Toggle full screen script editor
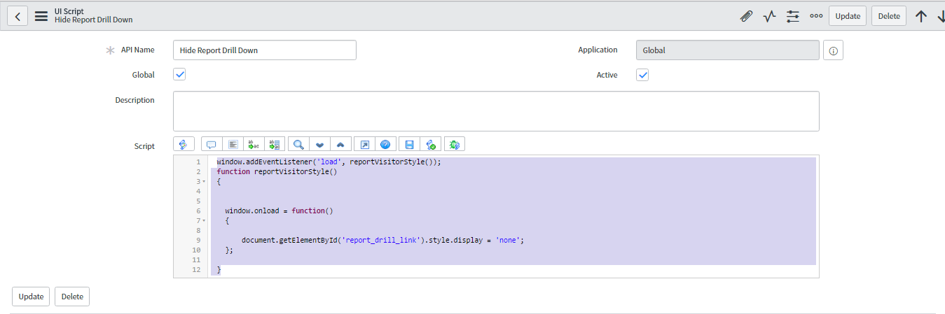 [x=364, y=144]
